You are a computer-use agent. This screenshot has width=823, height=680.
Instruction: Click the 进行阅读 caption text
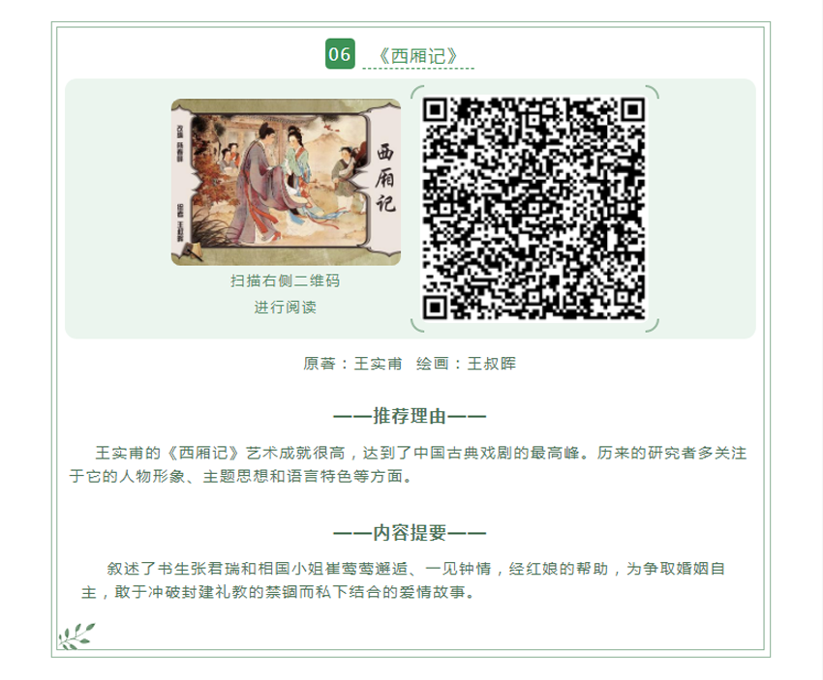pyautogui.click(x=285, y=308)
